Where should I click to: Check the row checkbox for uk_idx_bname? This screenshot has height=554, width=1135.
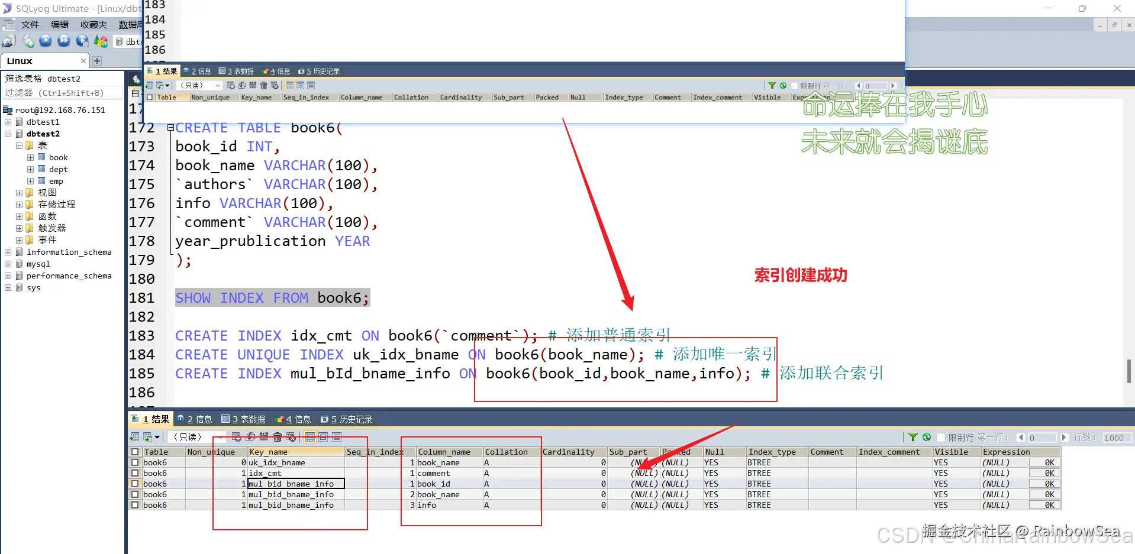click(135, 462)
